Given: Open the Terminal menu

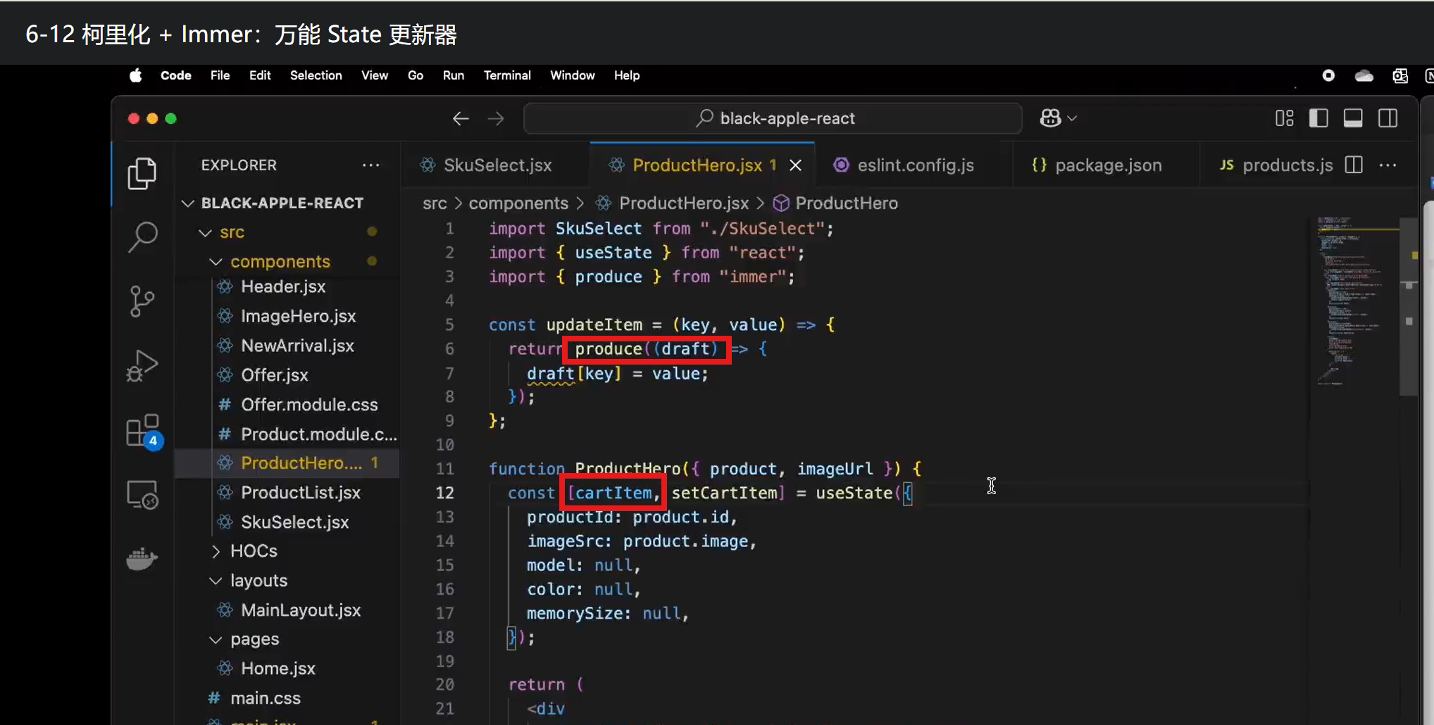Looking at the screenshot, I should click(x=507, y=75).
